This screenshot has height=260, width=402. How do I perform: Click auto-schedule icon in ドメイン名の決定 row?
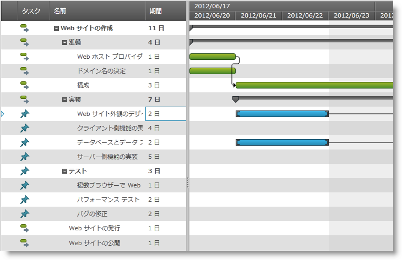25,71
